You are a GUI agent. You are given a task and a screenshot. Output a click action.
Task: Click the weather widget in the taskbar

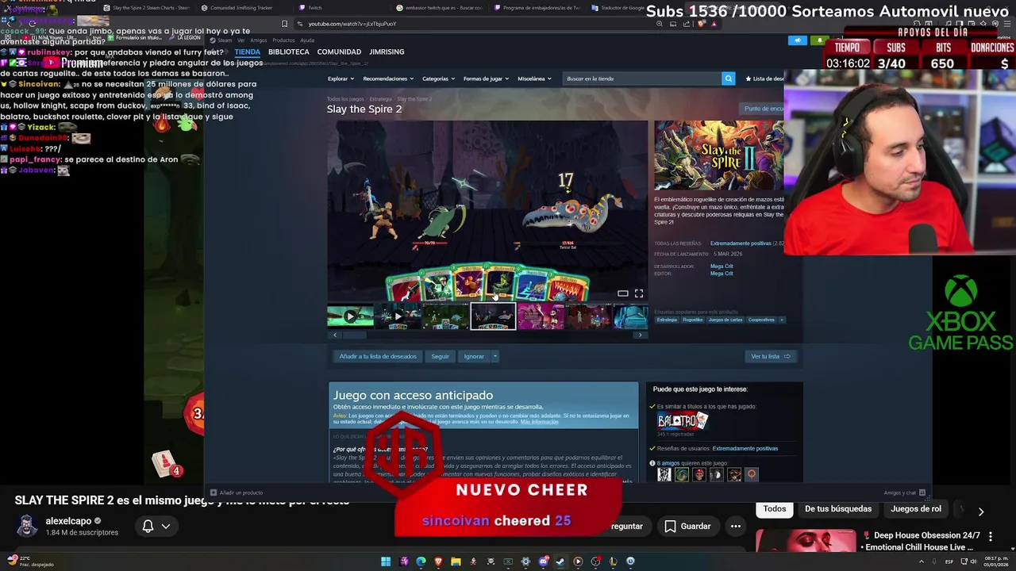(30, 561)
